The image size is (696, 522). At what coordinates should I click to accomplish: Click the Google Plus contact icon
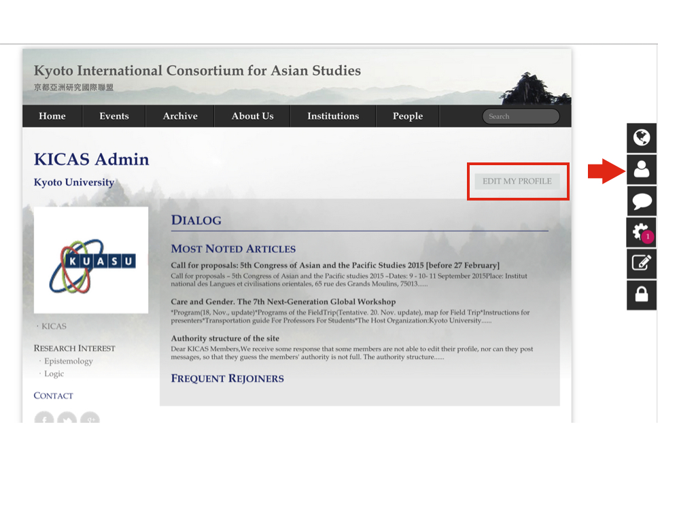pos(90,418)
